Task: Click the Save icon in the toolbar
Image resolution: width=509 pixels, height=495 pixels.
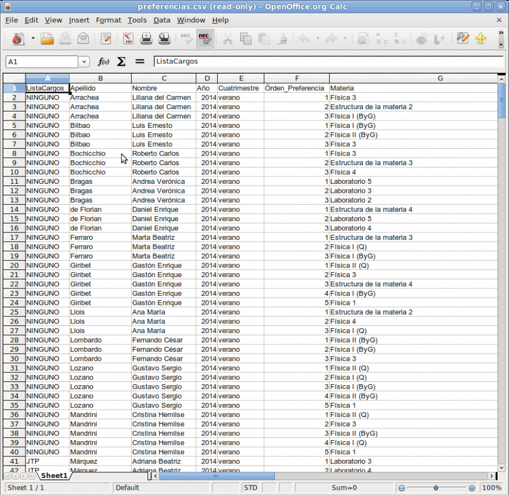Action: (x=65, y=38)
